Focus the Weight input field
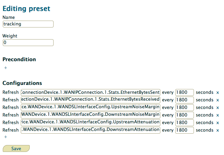This screenshot has height=155, width=224. click(28, 43)
